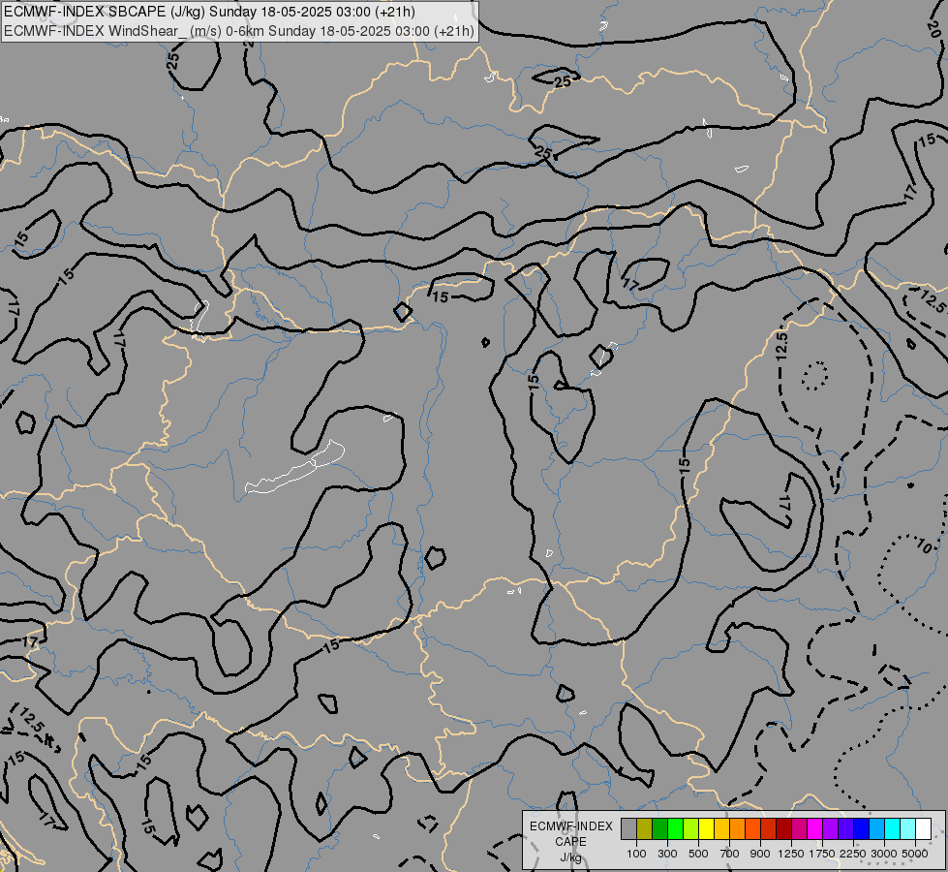The height and width of the screenshot is (872, 948).
Task: Click the bright green legend swatch
Action: point(675,828)
